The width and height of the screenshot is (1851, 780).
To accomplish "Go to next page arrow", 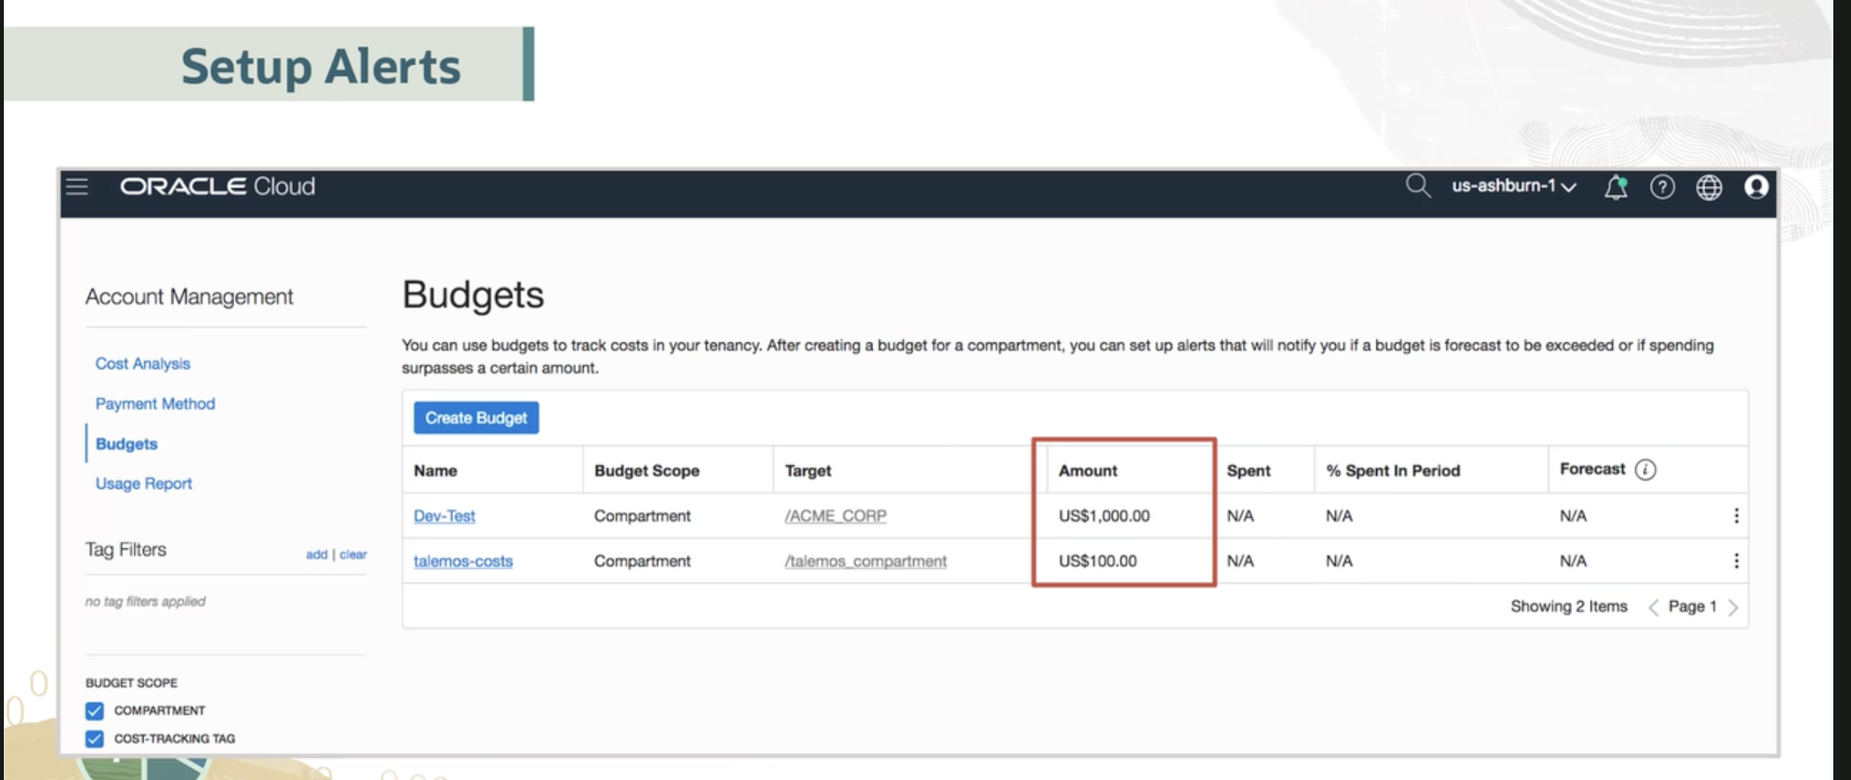I will tap(1733, 608).
